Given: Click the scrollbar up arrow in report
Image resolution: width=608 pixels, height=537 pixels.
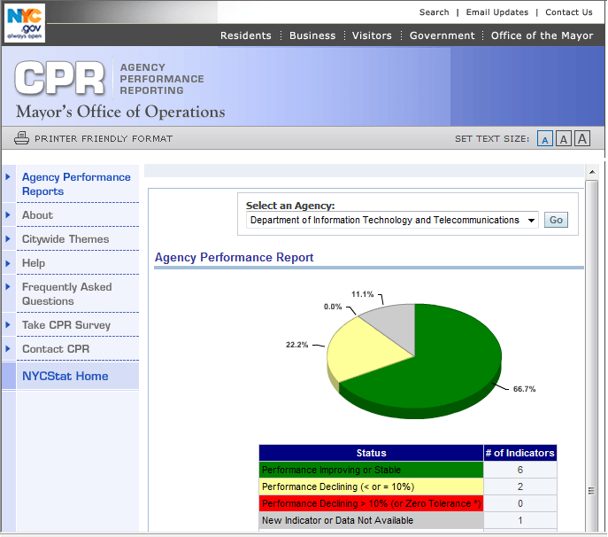Looking at the screenshot, I should coord(591,172).
